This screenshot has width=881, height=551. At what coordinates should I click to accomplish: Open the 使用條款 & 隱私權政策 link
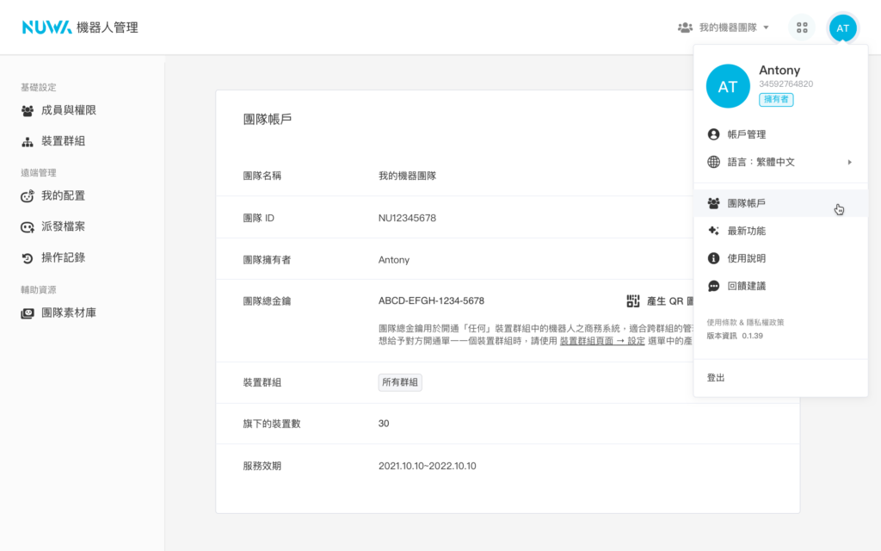tap(745, 322)
